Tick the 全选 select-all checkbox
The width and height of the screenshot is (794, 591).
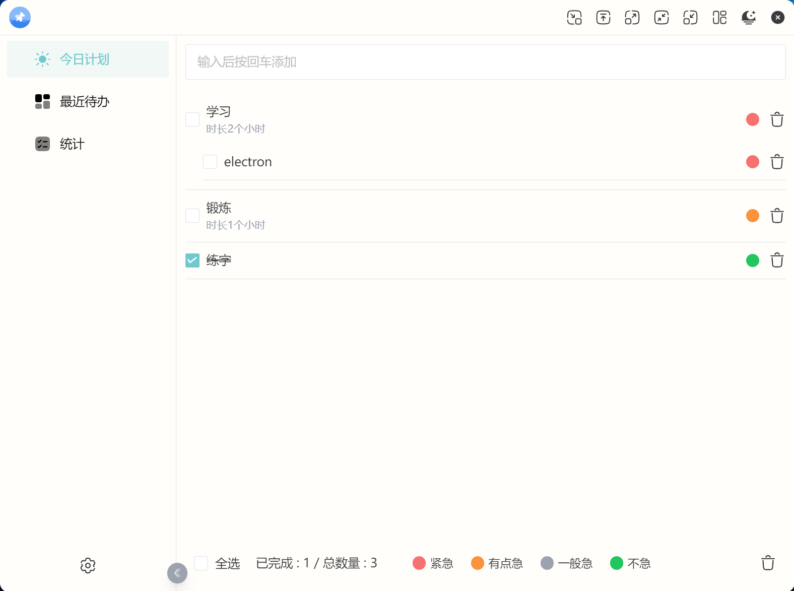(x=201, y=563)
